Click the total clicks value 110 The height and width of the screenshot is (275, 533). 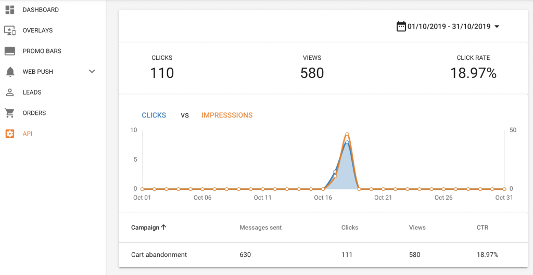click(162, 73)
